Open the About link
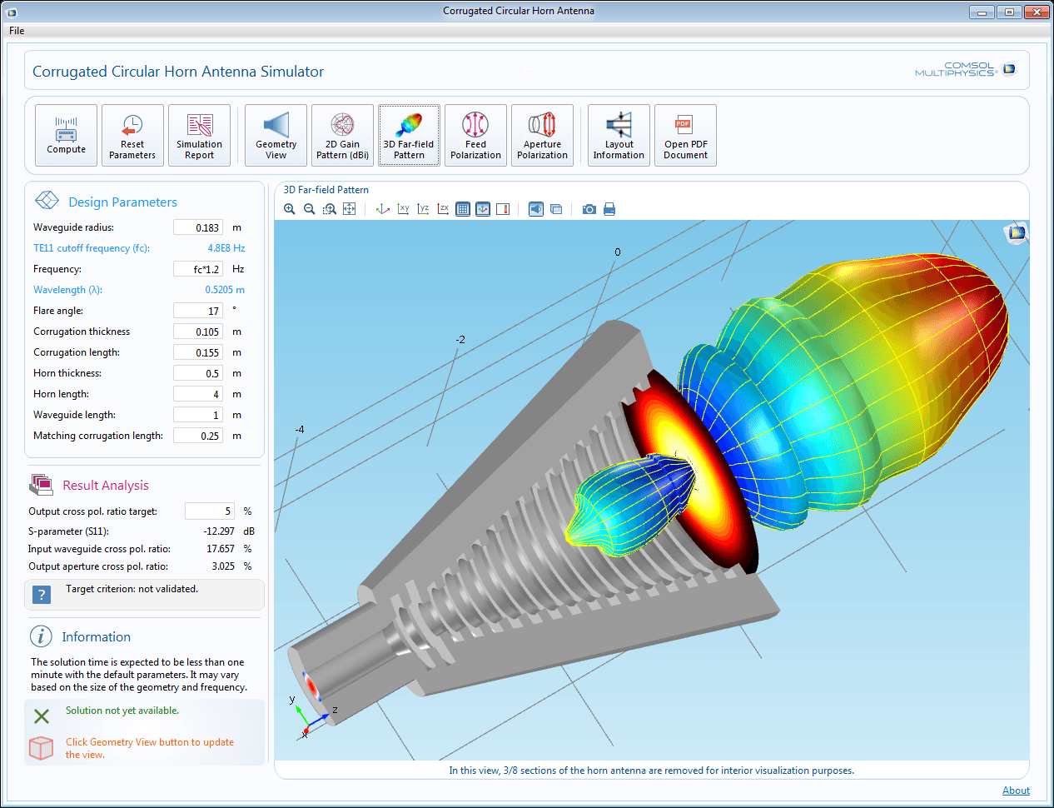 (x=1016, y=791)
